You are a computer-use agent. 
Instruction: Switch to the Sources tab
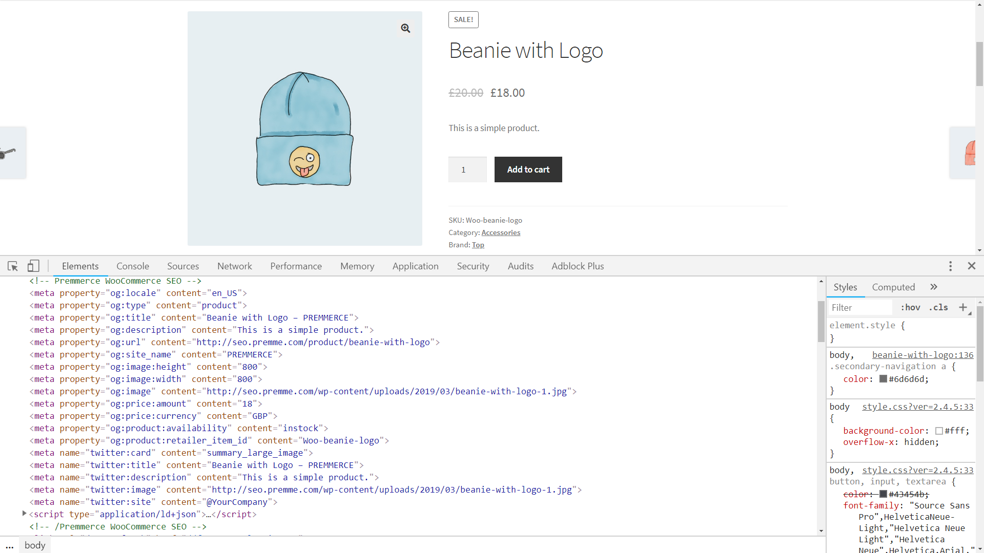[x=183, y=266]
